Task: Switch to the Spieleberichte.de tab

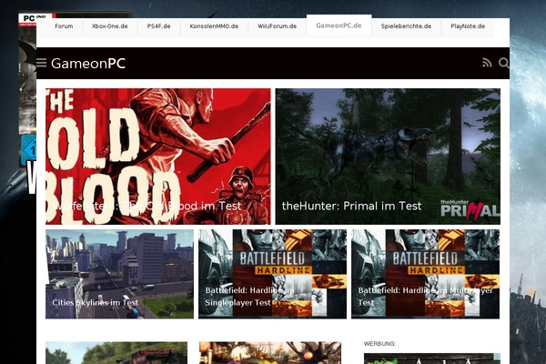Action: (406, 26)
